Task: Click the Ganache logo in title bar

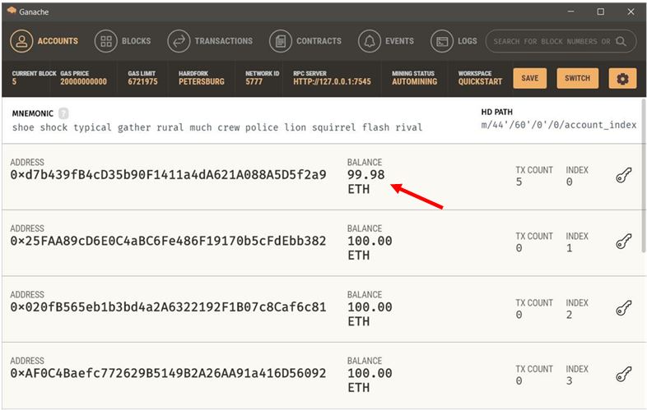Action: tap(12, 11)
